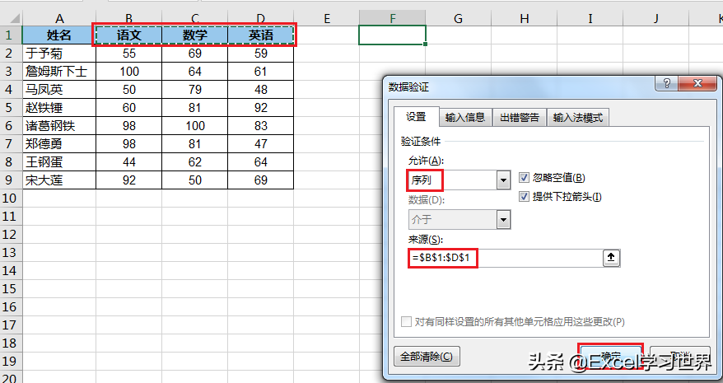This screenshot has height=383, width=723.
Task: Click 马凤英's 数学 score 79
Action: click(194, 90)
